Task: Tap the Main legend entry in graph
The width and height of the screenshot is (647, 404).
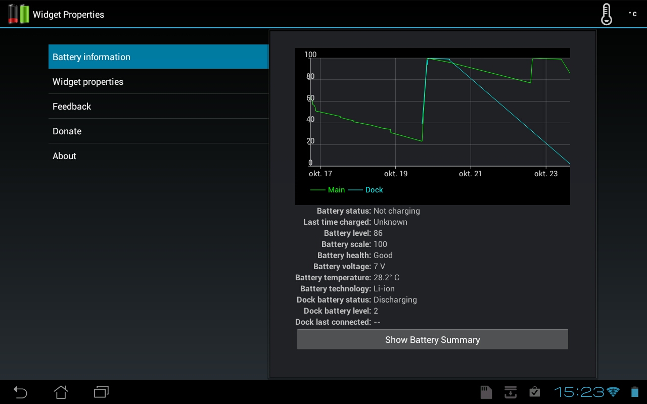Action: [x=328, y=190]
